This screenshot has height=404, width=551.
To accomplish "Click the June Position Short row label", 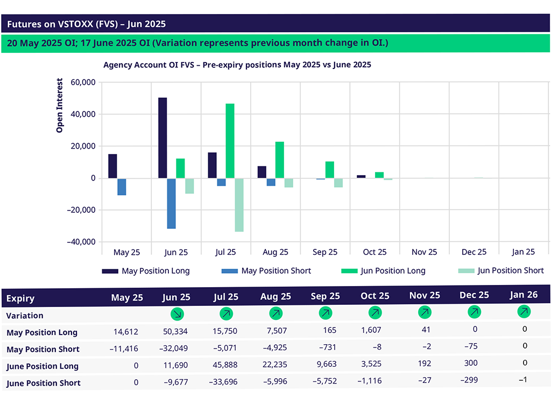I will click(44, 383).
